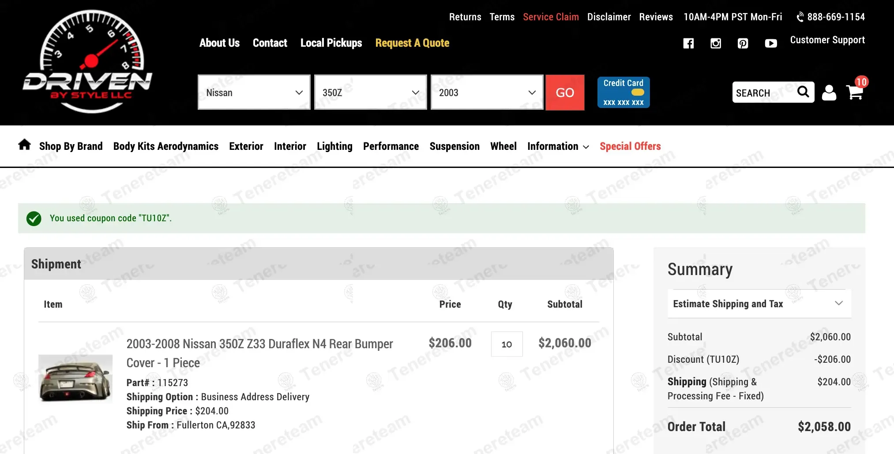This screenshot has width=894, height=454.
Task: Click Request A Quote link
Action: (x=412, y=43)
